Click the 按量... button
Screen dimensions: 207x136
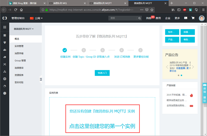click(188, 32)
